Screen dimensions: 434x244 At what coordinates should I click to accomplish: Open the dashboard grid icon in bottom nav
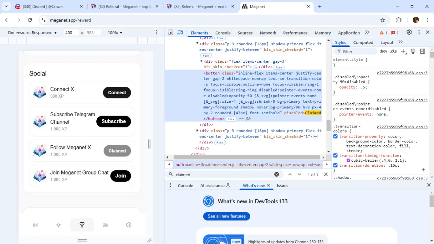[35, 225]
